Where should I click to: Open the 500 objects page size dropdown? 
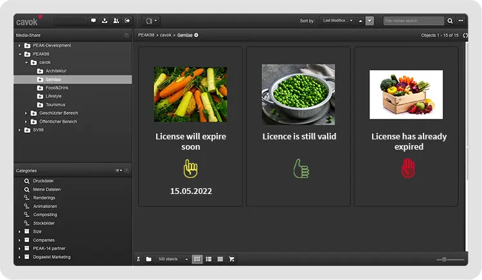point(172,259)
